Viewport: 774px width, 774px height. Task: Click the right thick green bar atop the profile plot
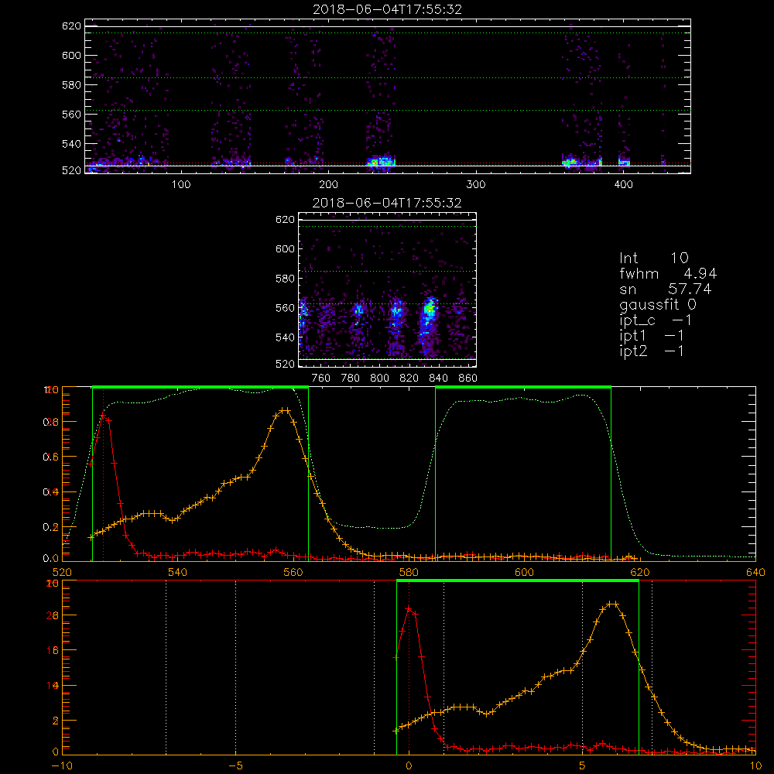pos(523,387)
